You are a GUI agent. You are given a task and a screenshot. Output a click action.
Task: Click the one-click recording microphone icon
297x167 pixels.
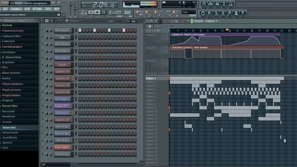(229, 13)
